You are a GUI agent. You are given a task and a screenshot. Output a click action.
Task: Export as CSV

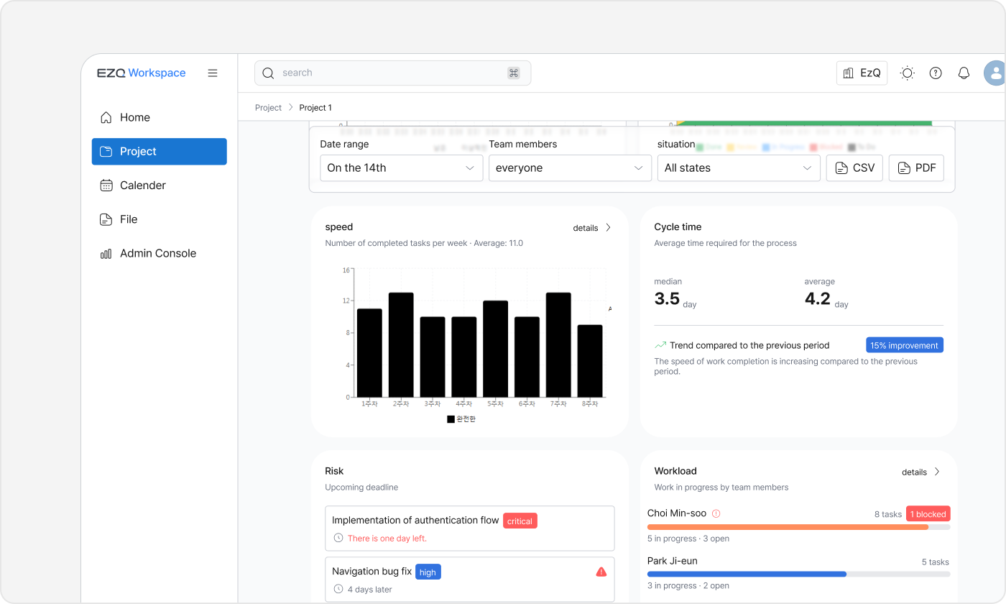[854, 168]
